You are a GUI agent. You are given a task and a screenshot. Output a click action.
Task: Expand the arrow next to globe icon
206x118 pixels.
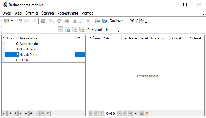(12, 21)
